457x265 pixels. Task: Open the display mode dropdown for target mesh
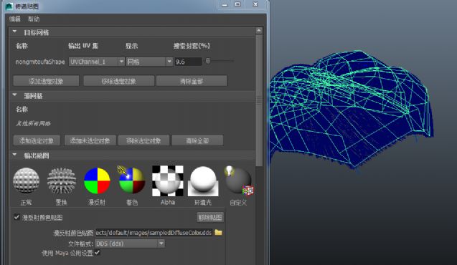coord(149,62)
